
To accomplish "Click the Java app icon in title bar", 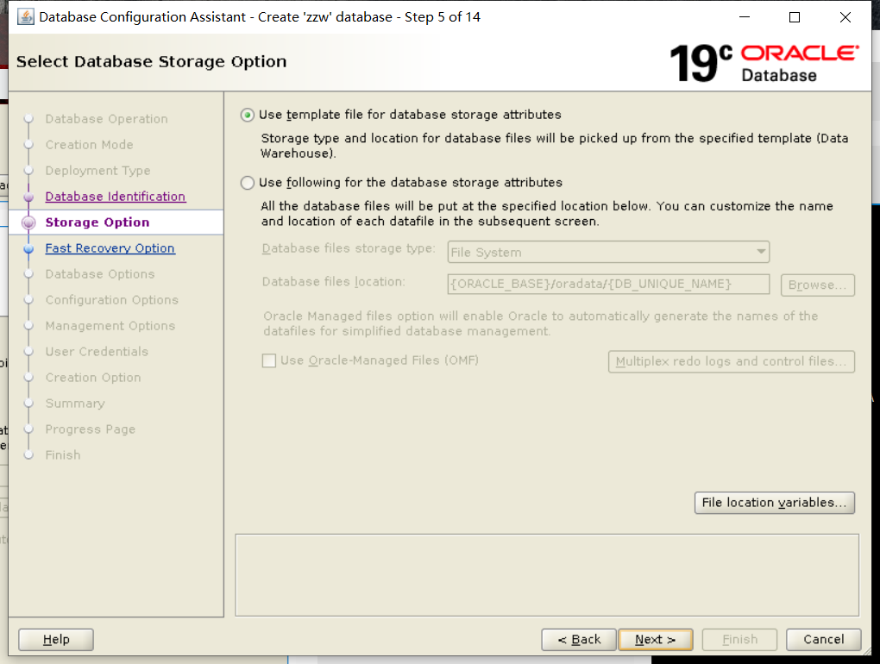I will click(x=25, y=17).
